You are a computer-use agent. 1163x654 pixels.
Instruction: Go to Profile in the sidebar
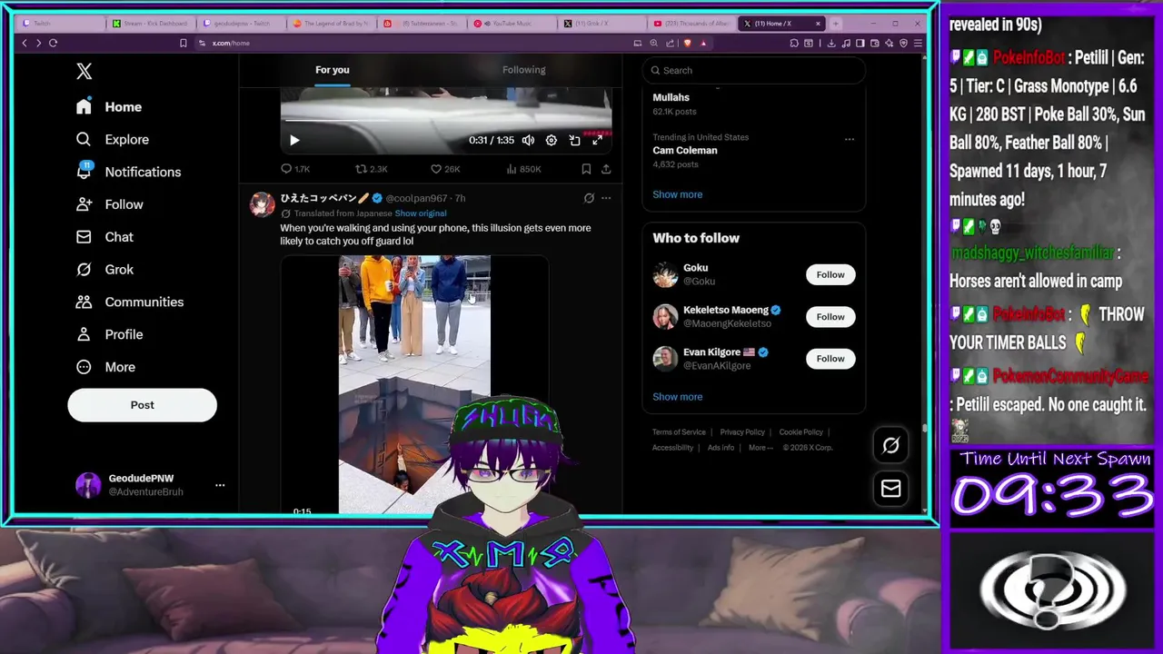pos(110,334)
